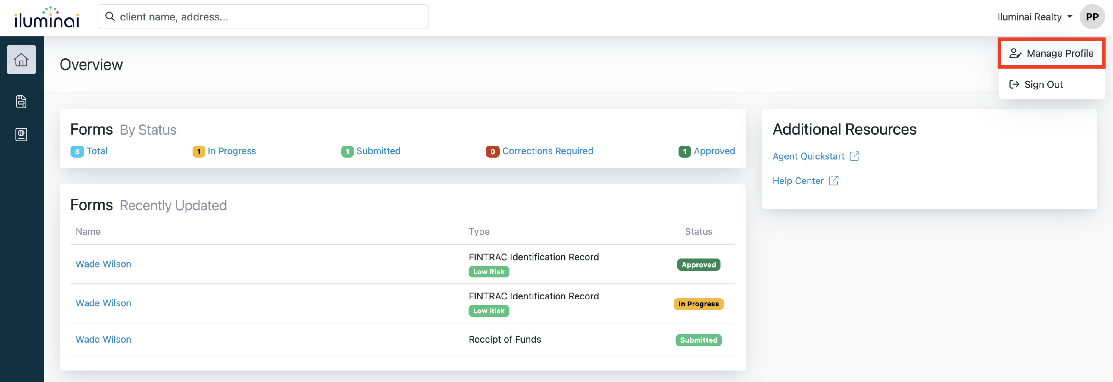
Task: Click external link icon beside Agent Quickstart
Action: 854,156
